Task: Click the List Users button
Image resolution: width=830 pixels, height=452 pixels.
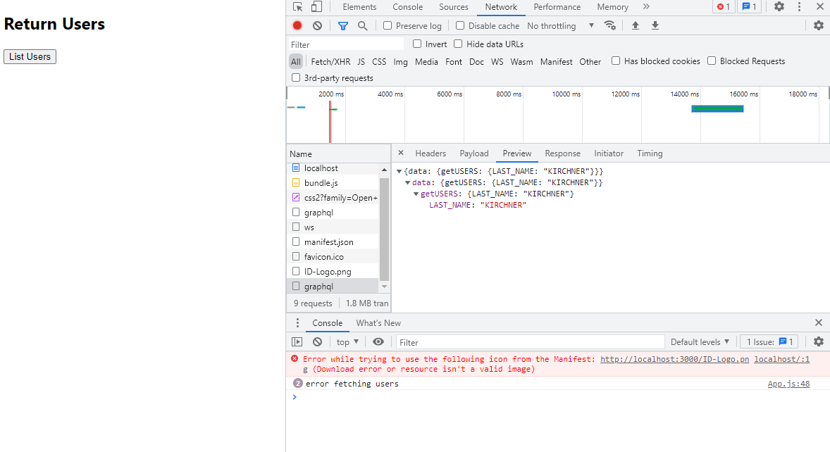Action: (x=30, y=56)
